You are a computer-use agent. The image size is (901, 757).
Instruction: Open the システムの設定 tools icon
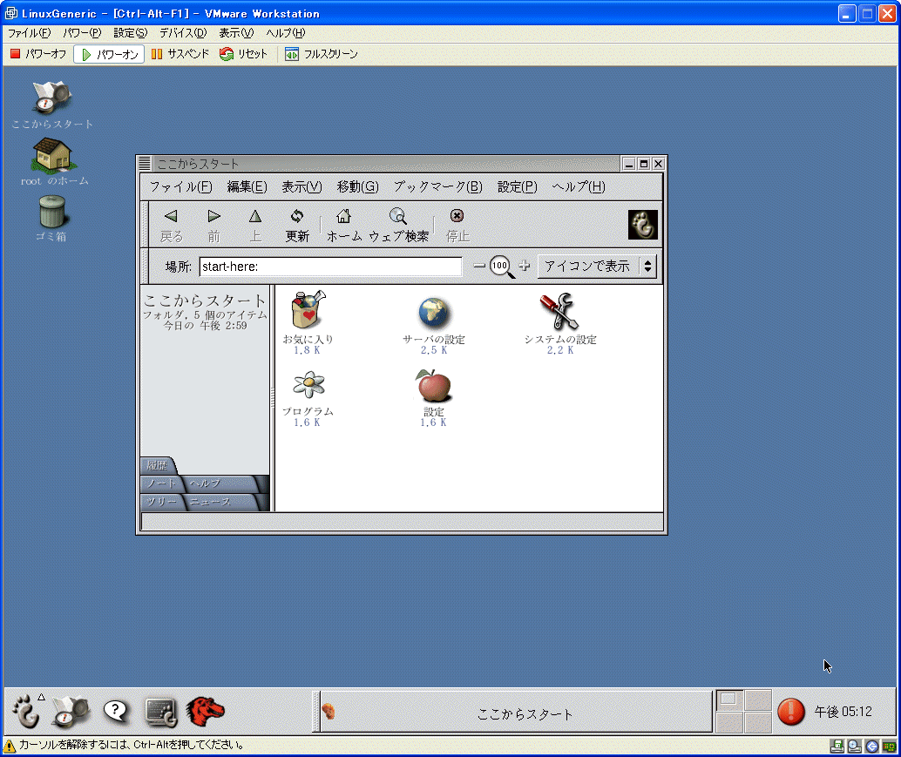tap(559, 311)
